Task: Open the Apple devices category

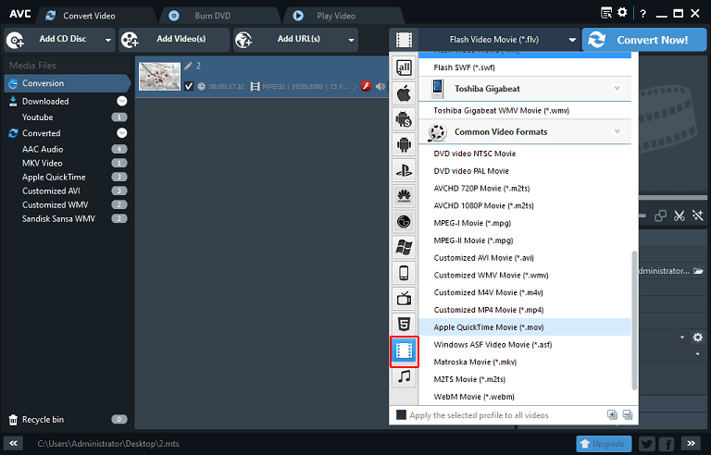Action: 404,93
